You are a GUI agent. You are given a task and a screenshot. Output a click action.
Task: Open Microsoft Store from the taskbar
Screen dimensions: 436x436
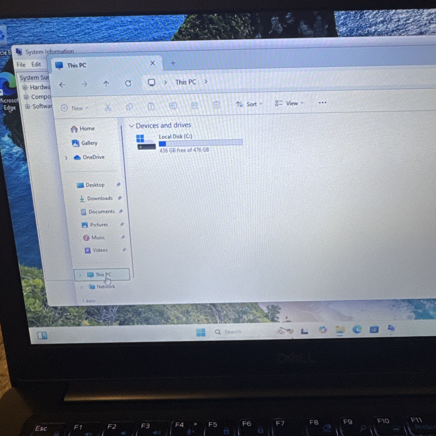click(374, 329)
